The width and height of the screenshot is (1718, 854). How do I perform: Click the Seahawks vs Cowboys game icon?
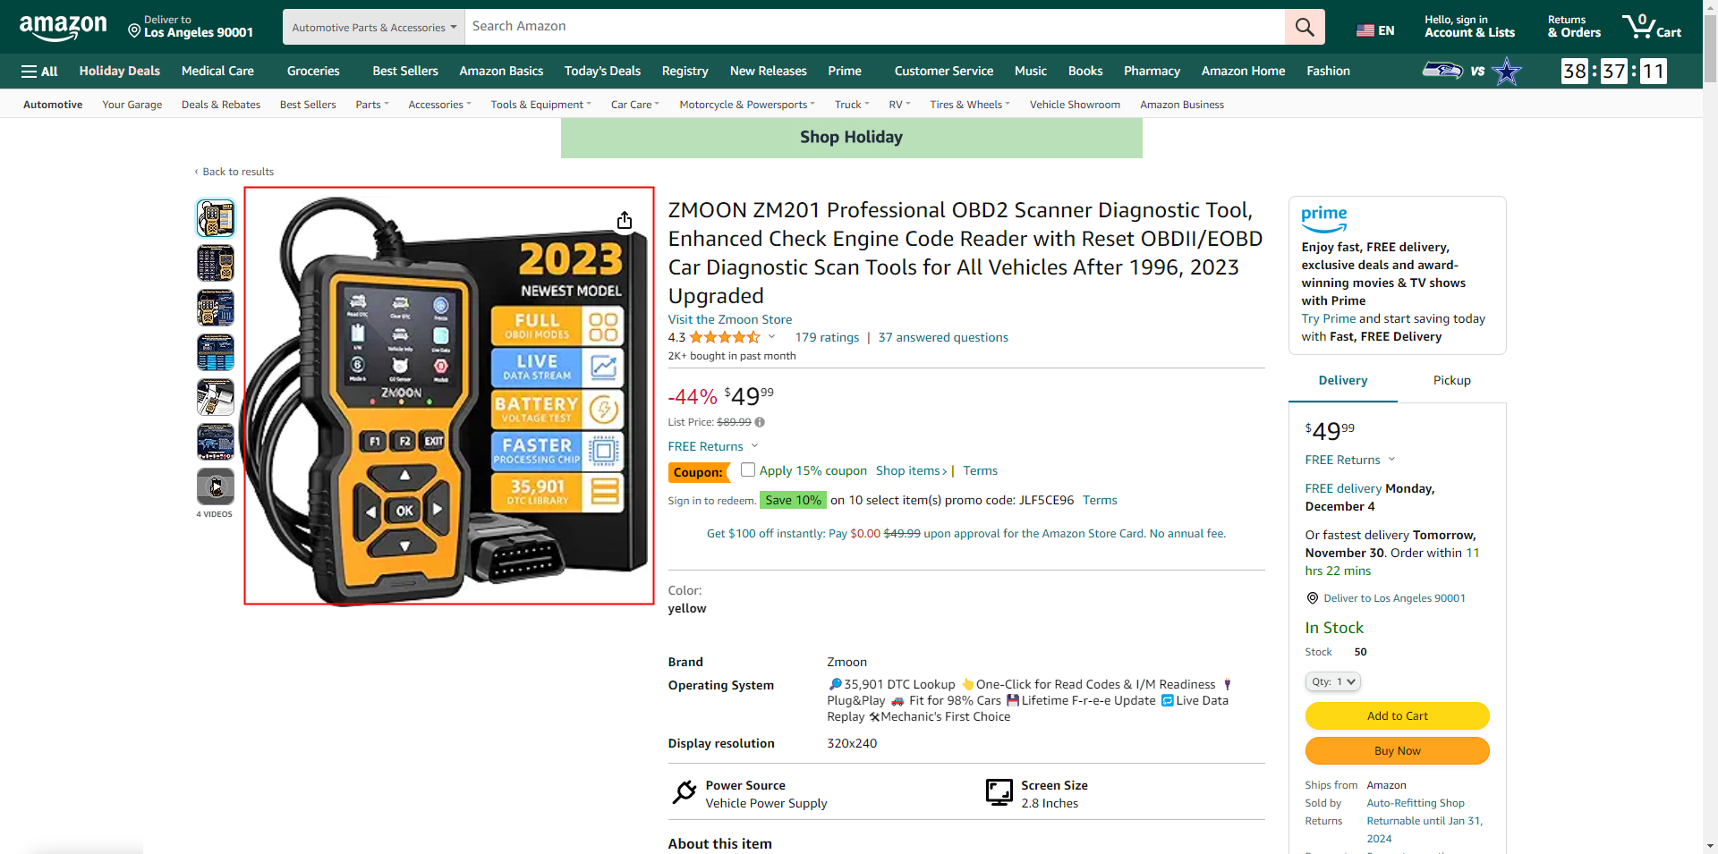tap(1472, 71)
